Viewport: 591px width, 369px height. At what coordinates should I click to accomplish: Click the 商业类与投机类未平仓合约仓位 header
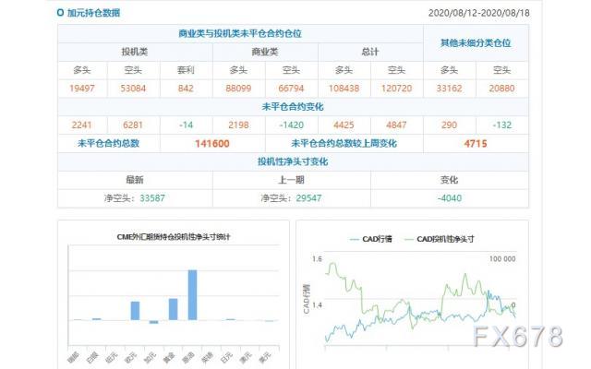(x=240, y=33)
